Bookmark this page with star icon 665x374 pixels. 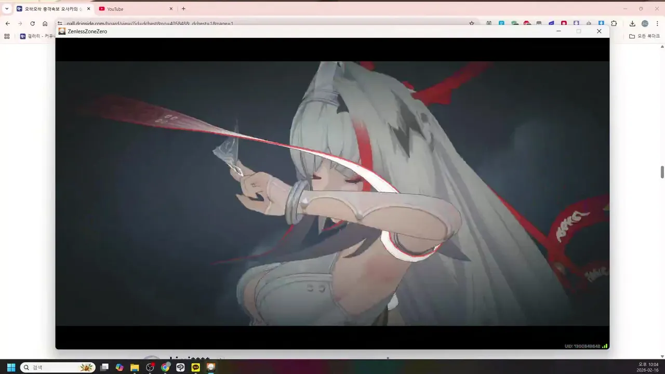472,23
